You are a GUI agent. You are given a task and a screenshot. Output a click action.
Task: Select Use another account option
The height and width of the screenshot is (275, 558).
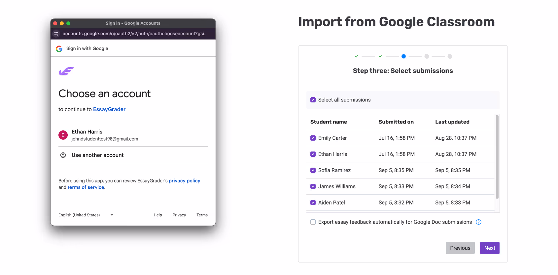click(x=133, y=155)
